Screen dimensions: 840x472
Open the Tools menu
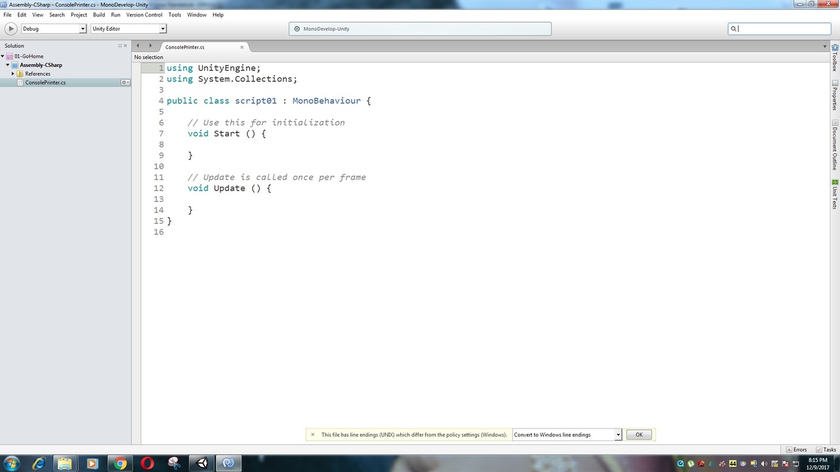175,14
